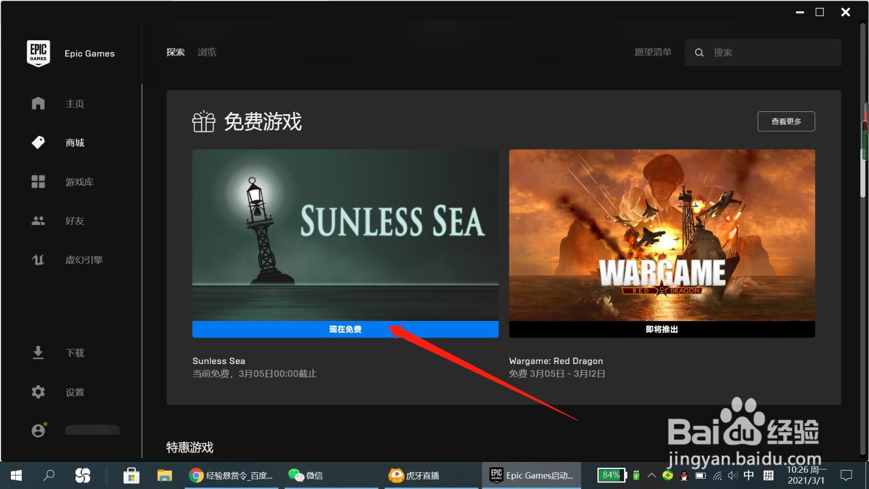This screenshot has width=869, height=489.
Task: Click the 查看更多 button
Action: tap(786, 121)
